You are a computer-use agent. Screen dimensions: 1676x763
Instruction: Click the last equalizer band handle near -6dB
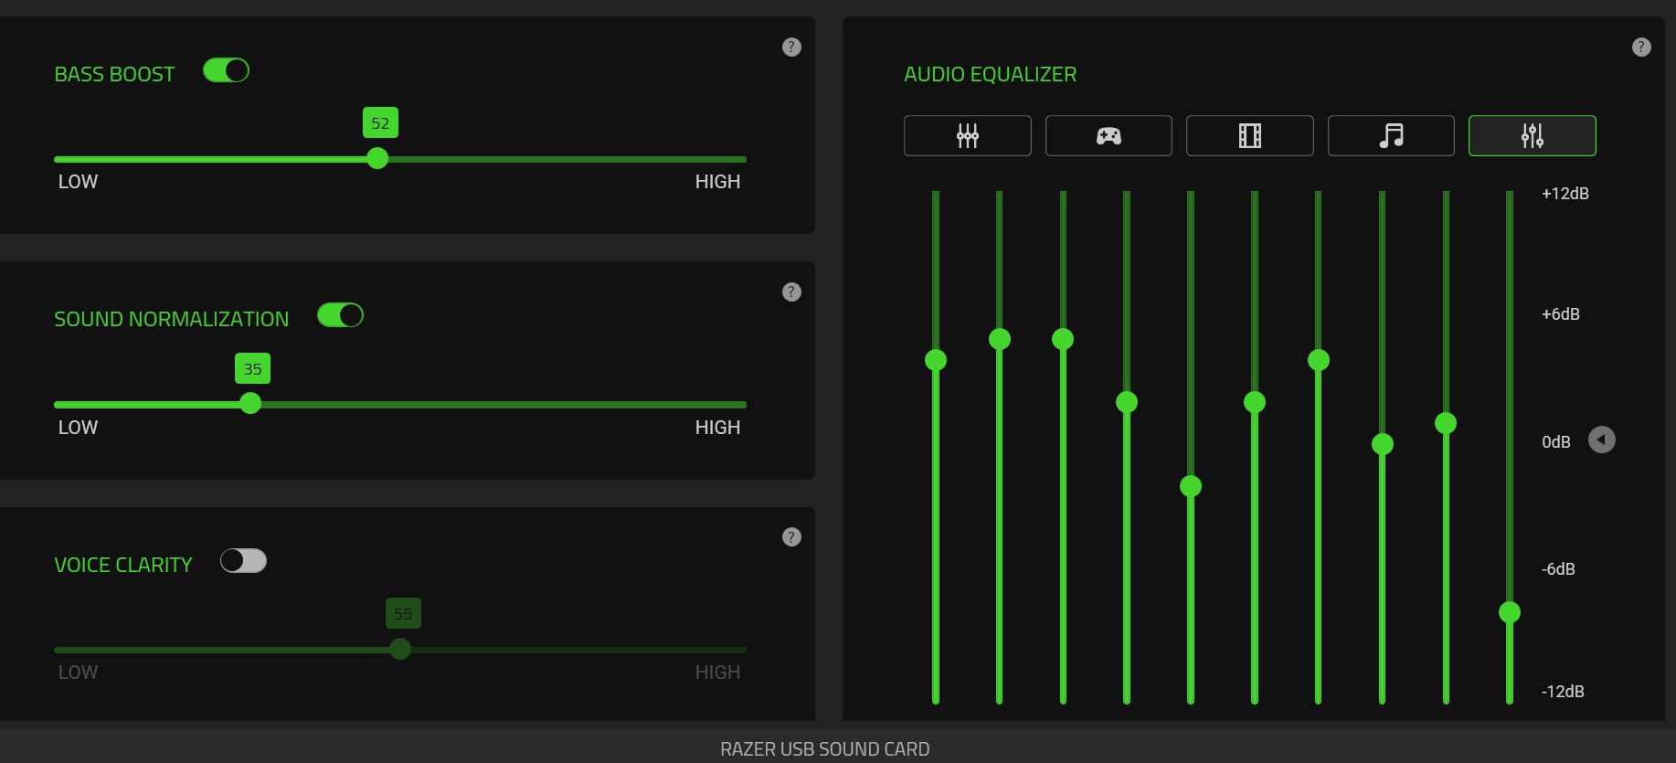click(1510, 612)
